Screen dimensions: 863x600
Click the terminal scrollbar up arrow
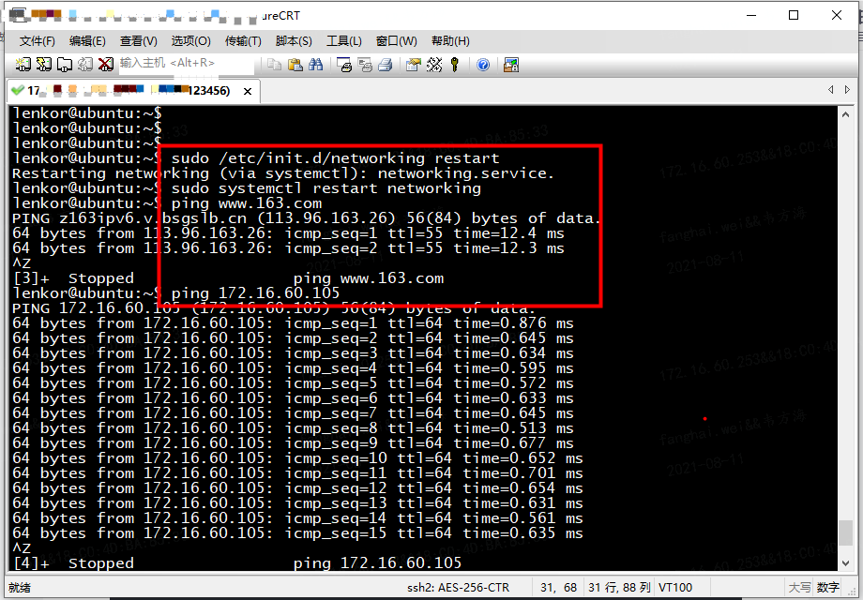[x=845, y=114]
